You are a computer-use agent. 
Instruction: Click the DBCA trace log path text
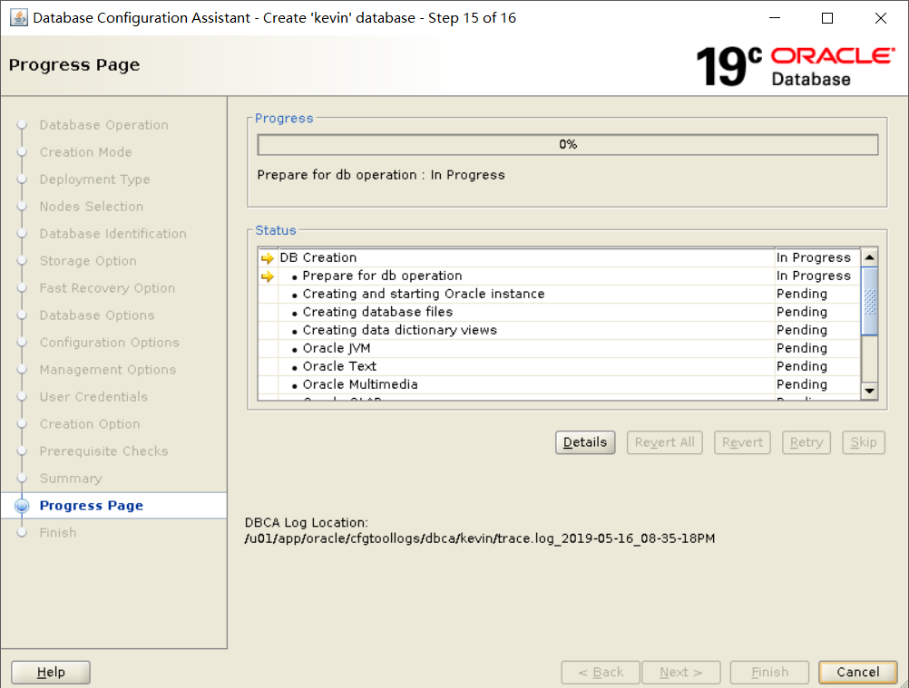point(480,538)
